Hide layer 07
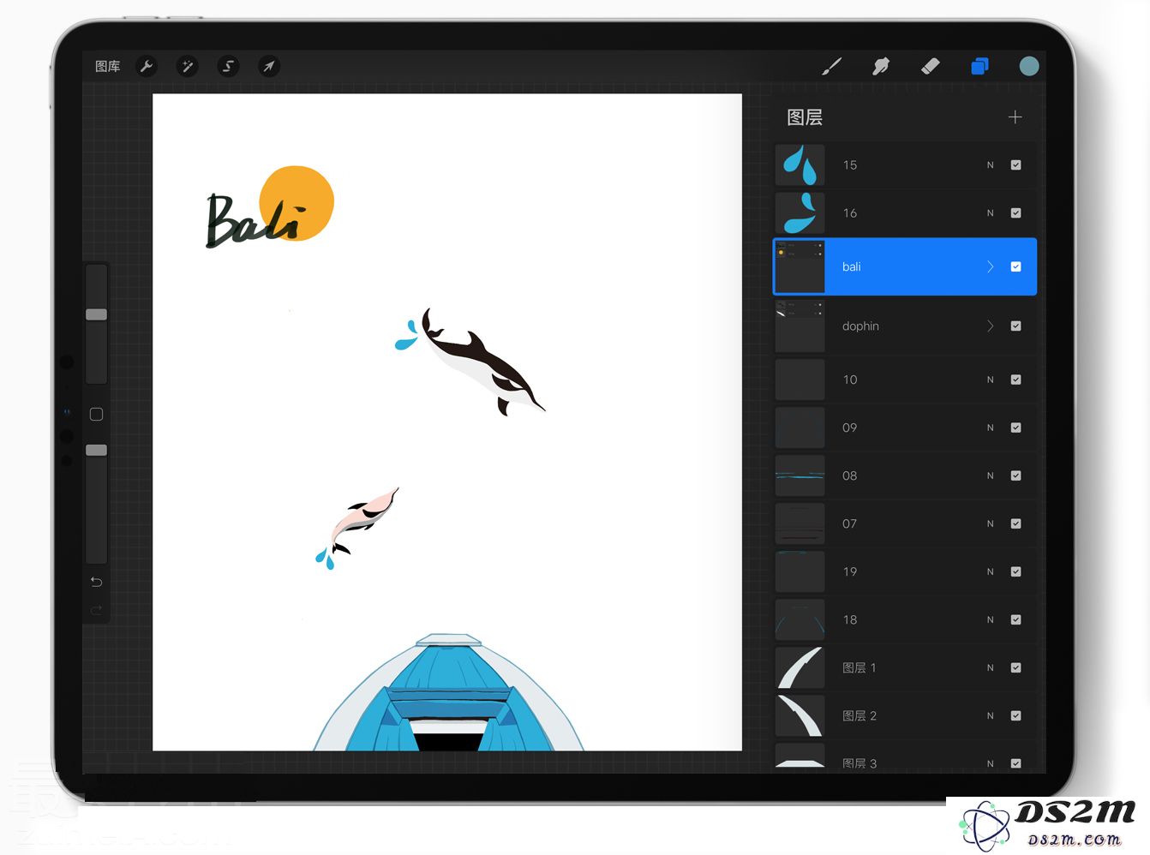1150x855 pixels. tap(1015, 523)
